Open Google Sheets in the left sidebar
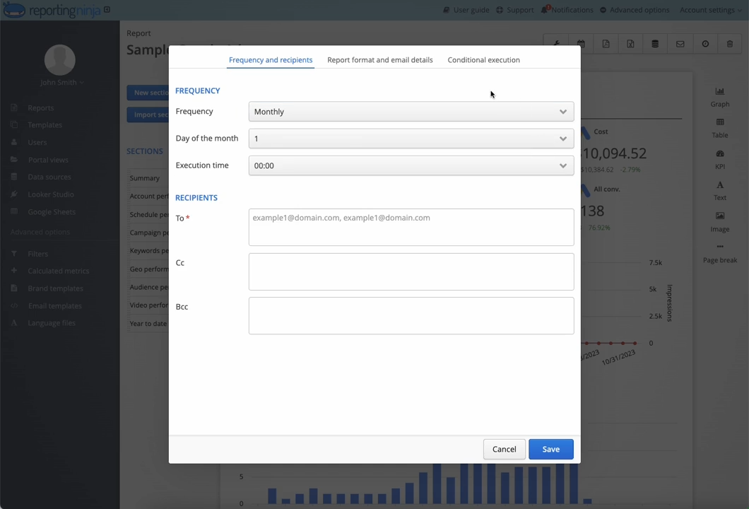Image resolution: width=749 pixels, height=509 pixels. 52,211
